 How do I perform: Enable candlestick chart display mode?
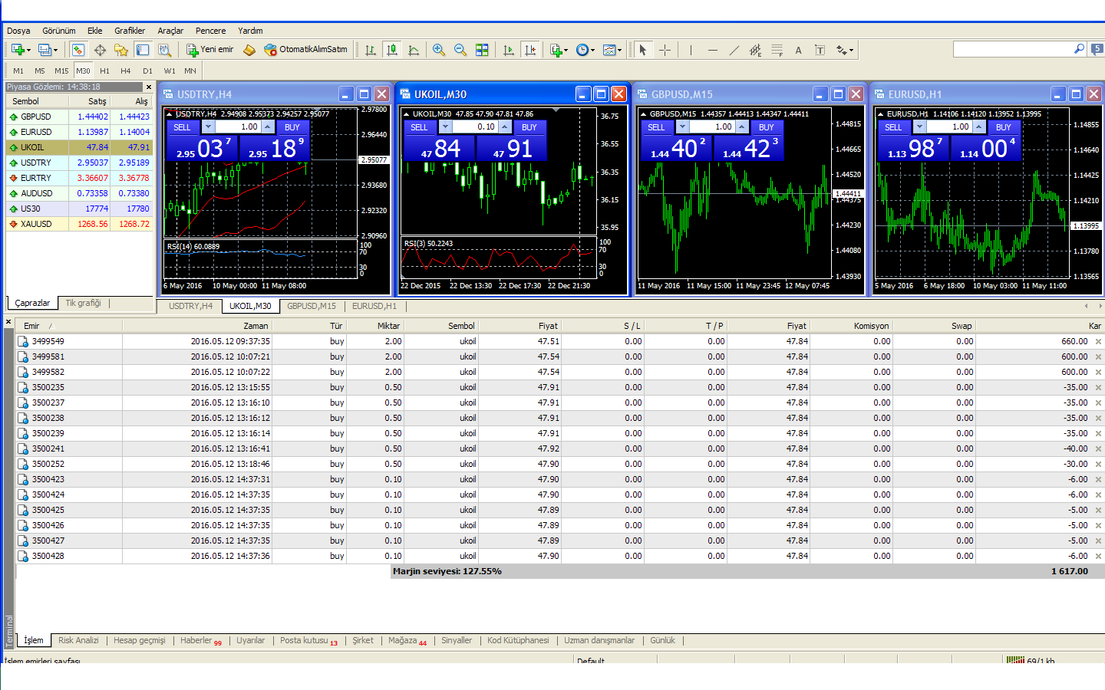(x=392, y=50)
